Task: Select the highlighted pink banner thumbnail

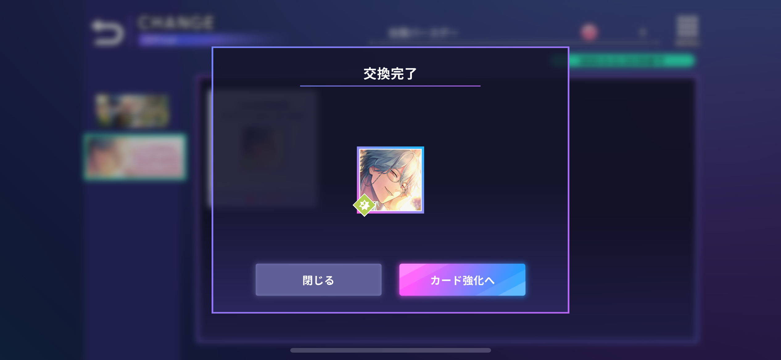Action: click(135, 157)
